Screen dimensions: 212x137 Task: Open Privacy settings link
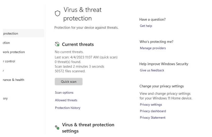[x=151, y=105]
